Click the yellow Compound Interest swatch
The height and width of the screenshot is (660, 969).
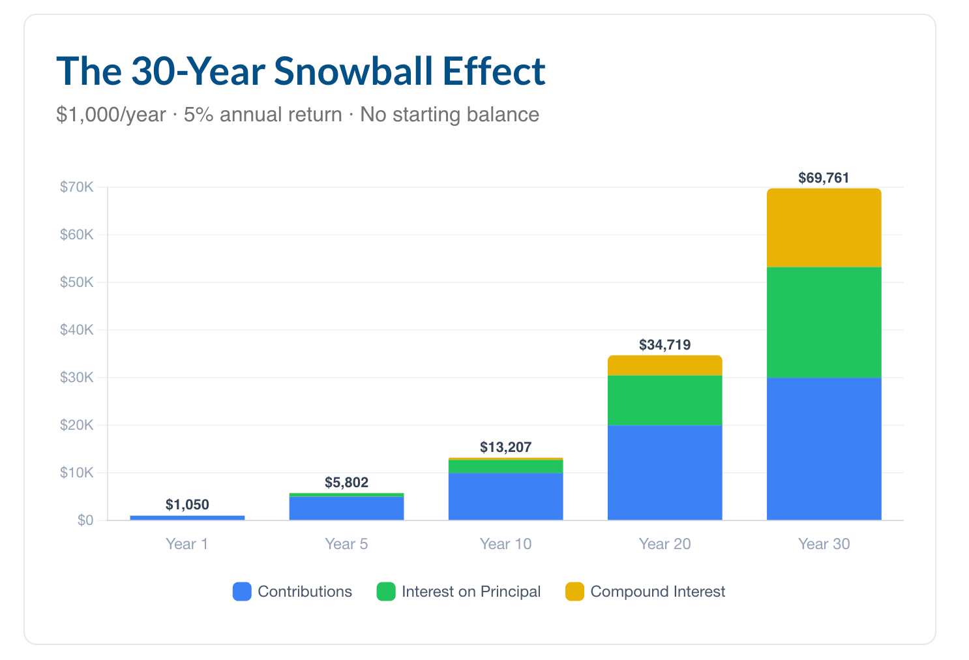[574, 592]
